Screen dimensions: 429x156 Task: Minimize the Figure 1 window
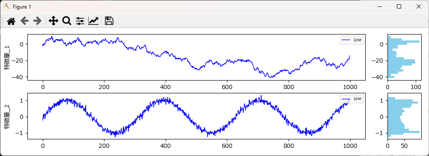coord(379,6)
